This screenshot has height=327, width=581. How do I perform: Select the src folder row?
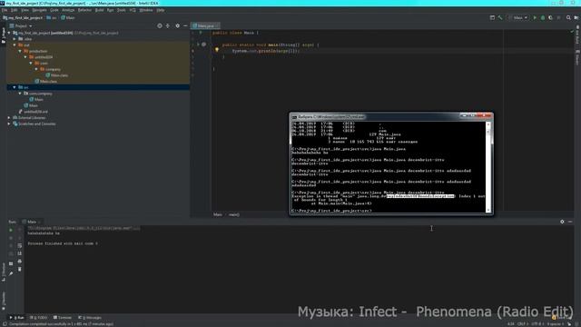98,87
